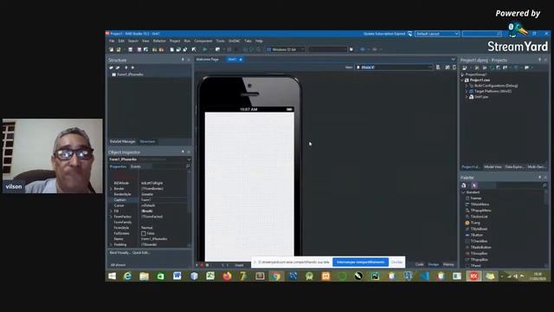Expand Target Platforms (Win32) node

tap(467, 91)
